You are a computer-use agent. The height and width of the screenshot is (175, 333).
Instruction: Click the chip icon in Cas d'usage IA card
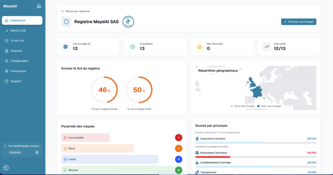(x=65, y=47)
